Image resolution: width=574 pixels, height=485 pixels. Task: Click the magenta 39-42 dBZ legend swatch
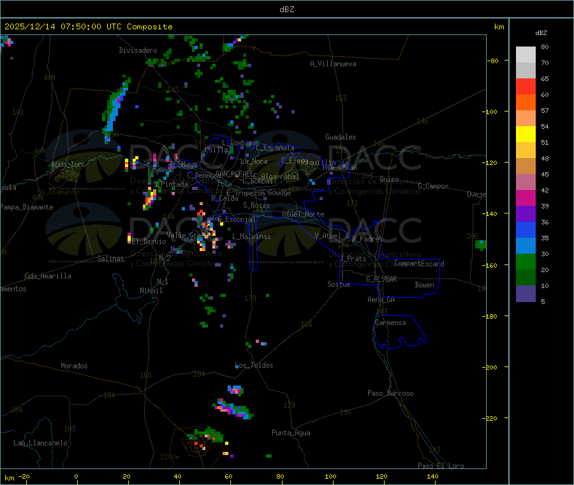pos(526,198)
